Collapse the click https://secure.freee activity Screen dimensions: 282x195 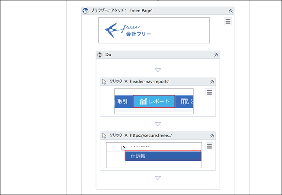pyautogui.click(x=212, y=136)
